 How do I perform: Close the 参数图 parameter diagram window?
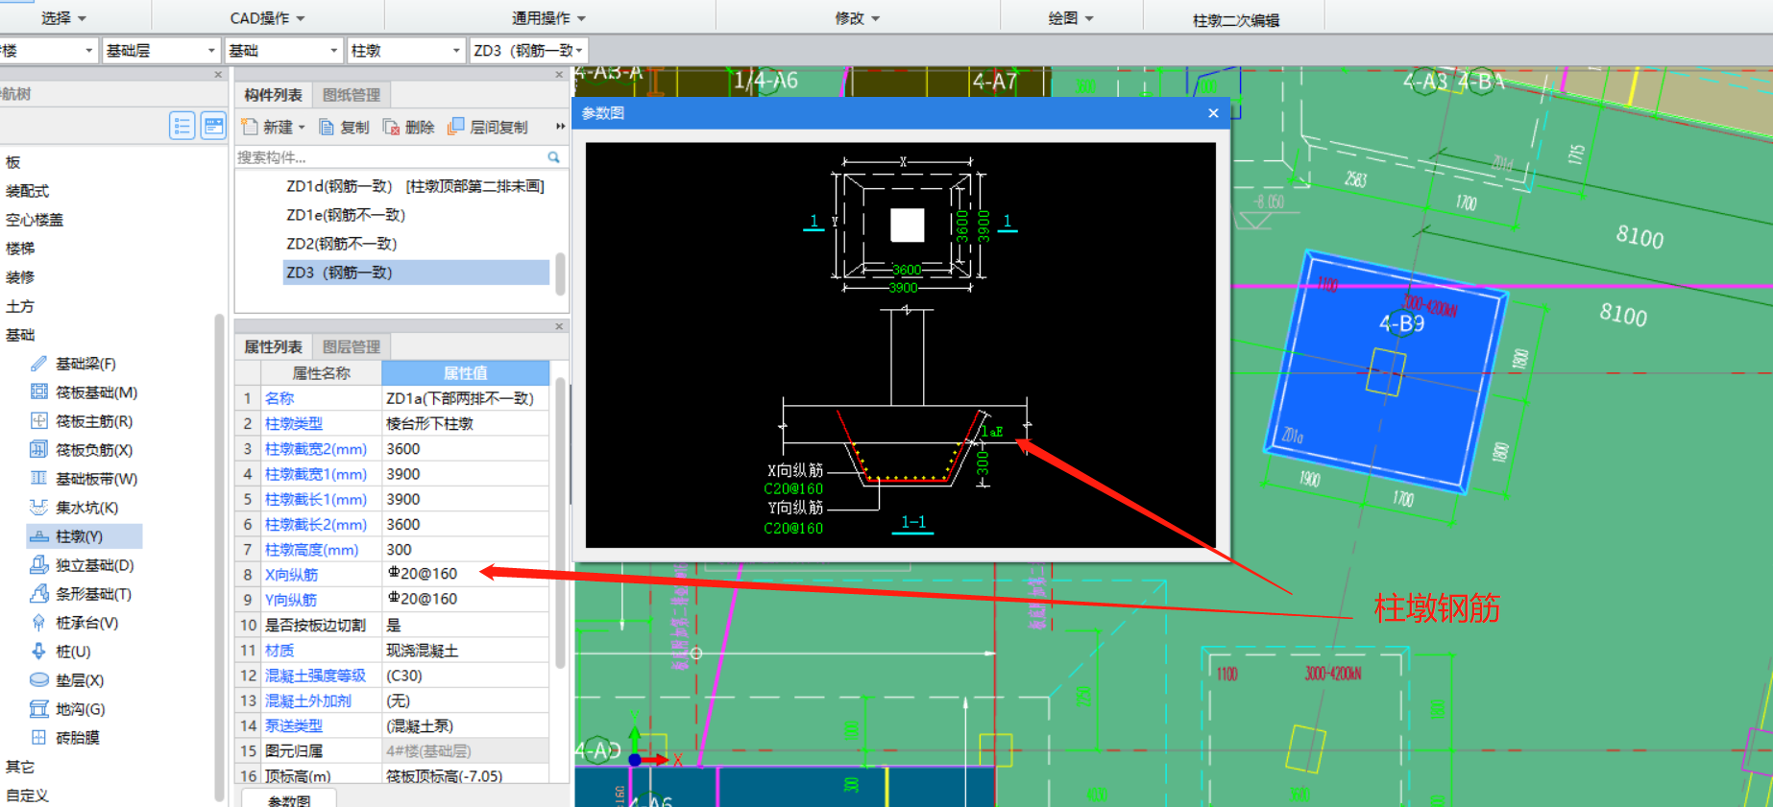tap(1213, 113)
